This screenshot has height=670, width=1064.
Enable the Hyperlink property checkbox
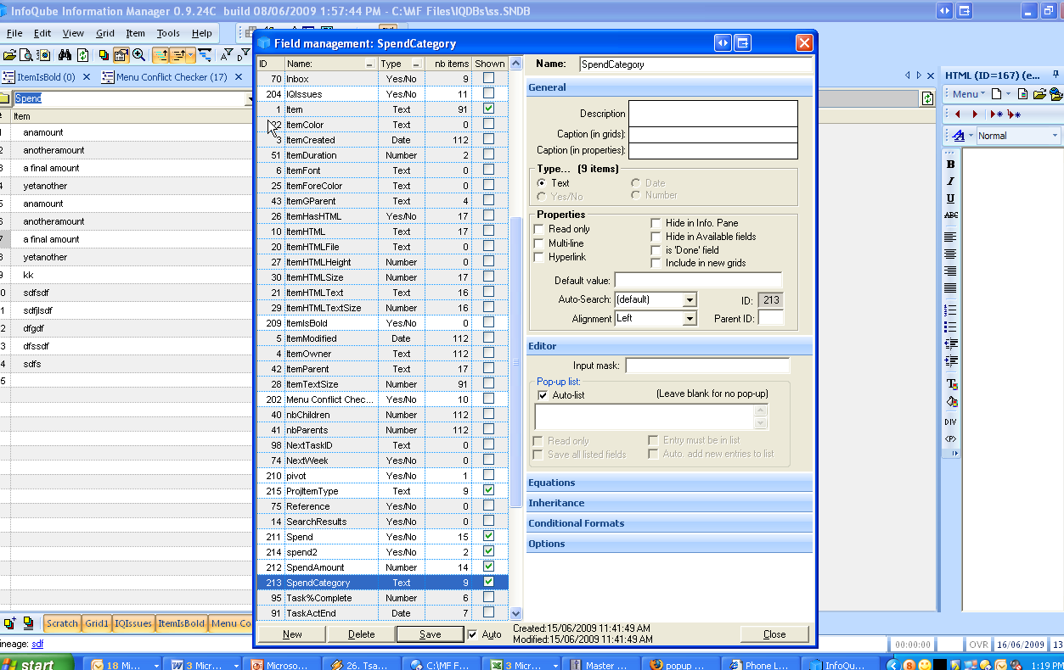click(x=538, y=257)
